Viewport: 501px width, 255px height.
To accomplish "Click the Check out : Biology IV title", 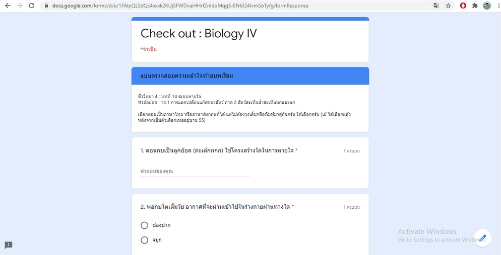I will [199, 34].
